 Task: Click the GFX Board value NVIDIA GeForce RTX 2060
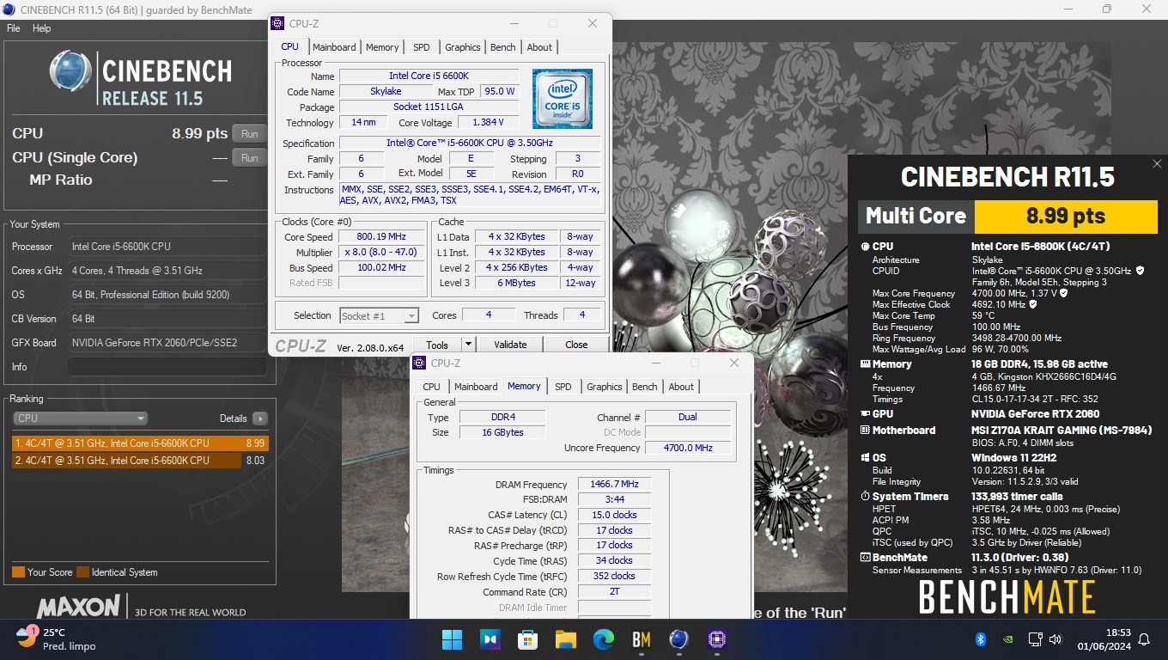pyautogui.click(x=167, y=342)
